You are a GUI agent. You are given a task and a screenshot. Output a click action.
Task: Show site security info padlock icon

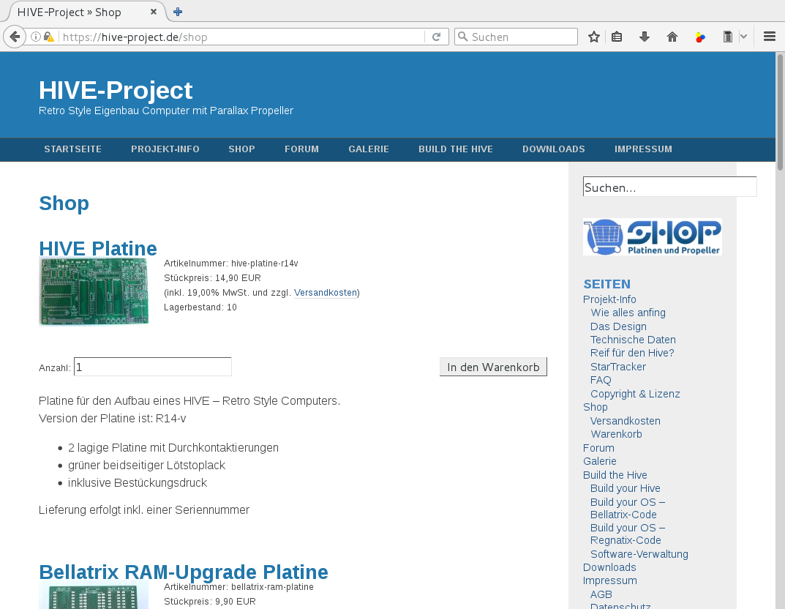click(48, 37)
